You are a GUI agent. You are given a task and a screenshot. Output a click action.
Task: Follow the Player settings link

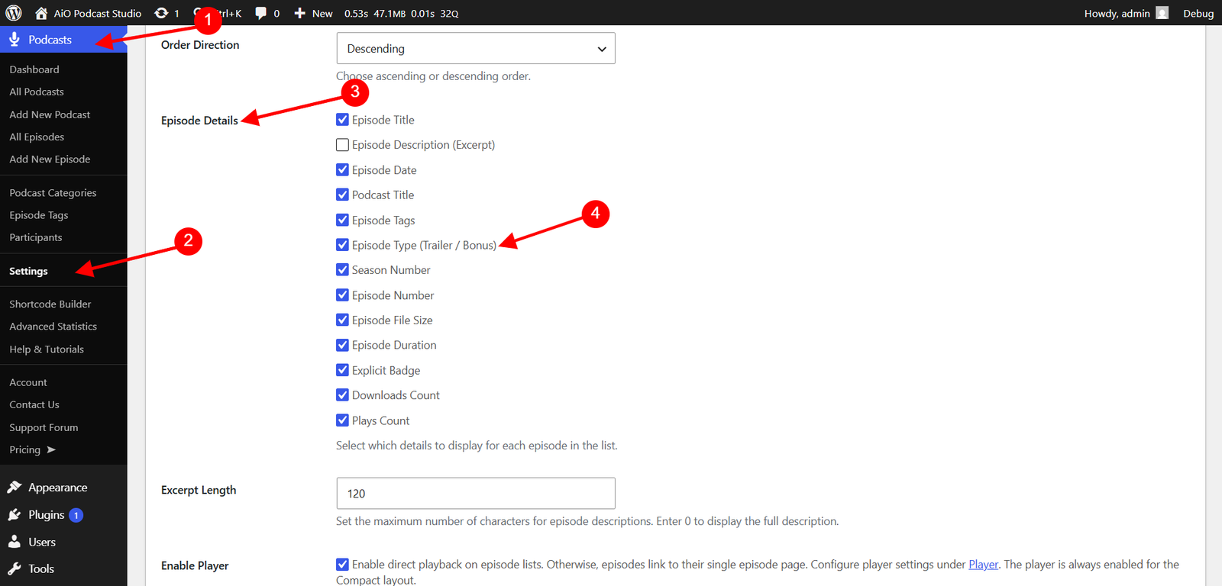pos(984,565)
